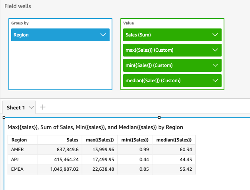
Task: Click the visual title text above the table
Action: pos(95,127)
